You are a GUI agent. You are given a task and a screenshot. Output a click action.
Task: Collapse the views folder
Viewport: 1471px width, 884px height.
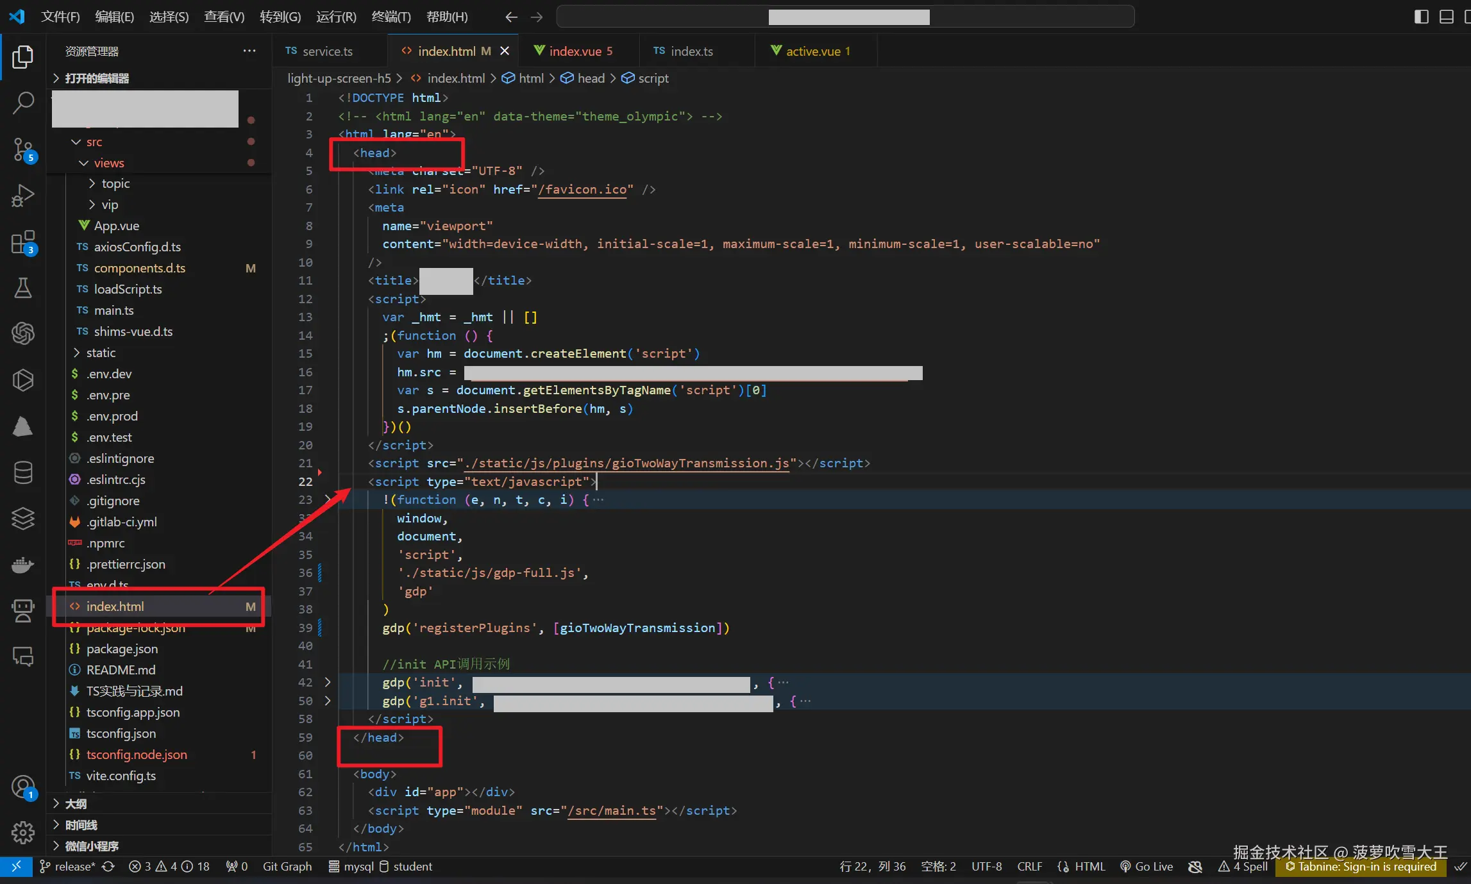[109, 163]
